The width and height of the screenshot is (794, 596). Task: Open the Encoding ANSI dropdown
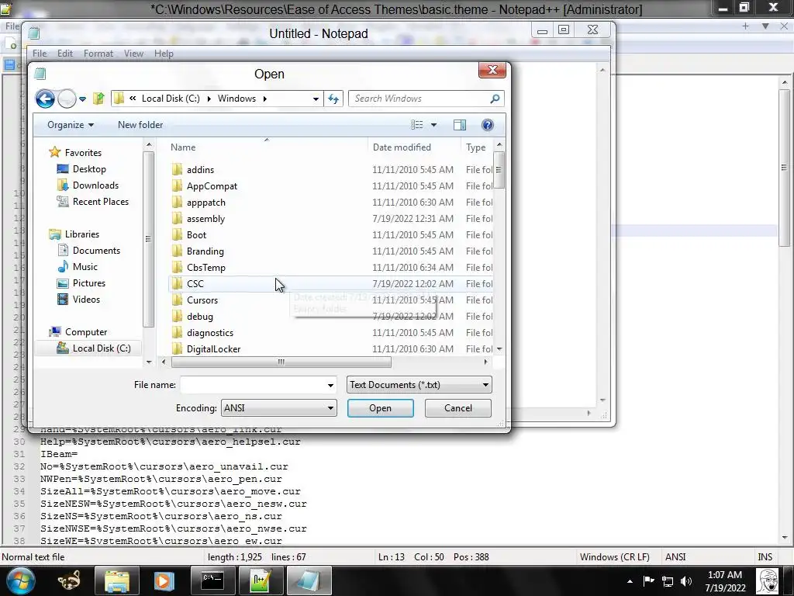click(279, 408)
